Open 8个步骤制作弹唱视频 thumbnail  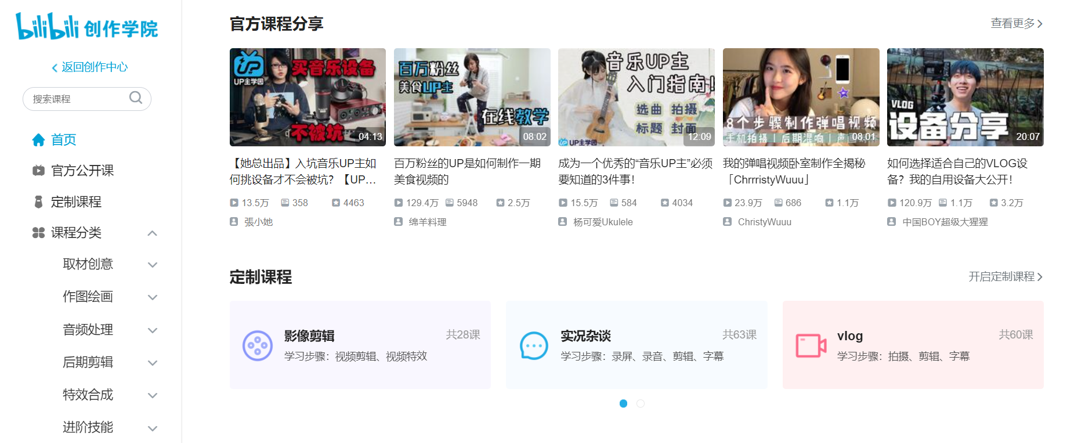coord(801,97)
